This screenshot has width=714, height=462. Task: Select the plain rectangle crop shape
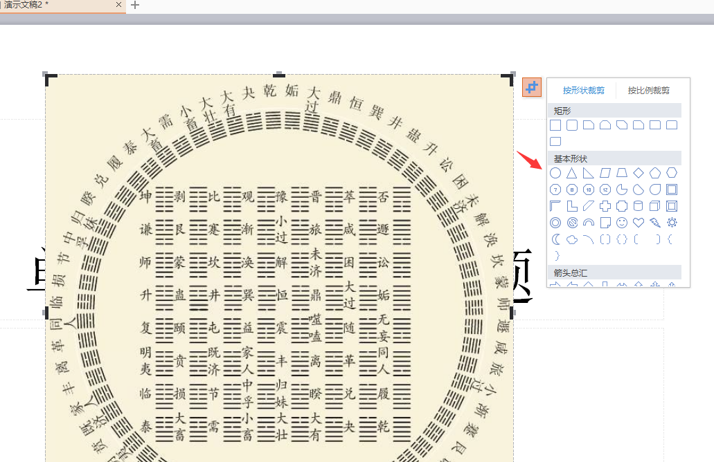click(x=555, y=125)
